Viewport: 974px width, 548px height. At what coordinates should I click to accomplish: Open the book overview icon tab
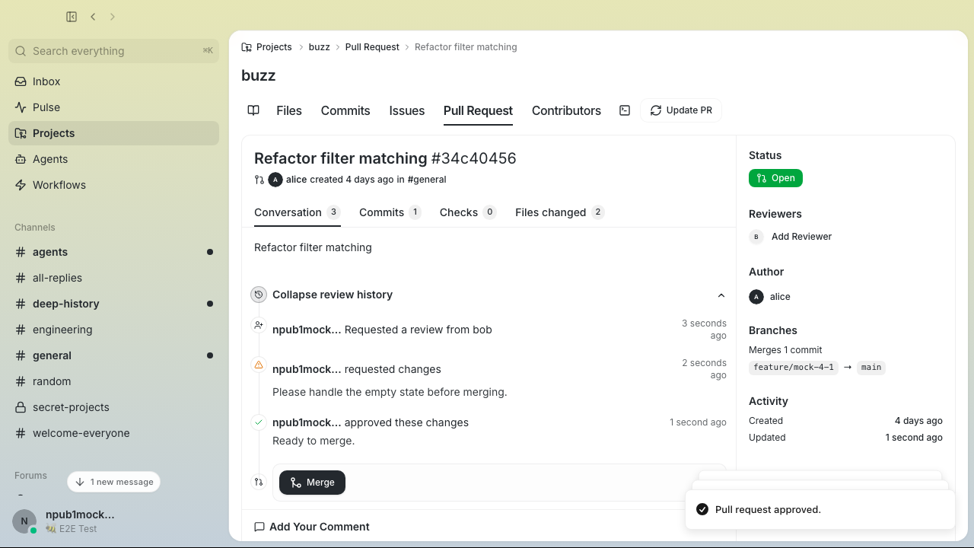(253, 110)
